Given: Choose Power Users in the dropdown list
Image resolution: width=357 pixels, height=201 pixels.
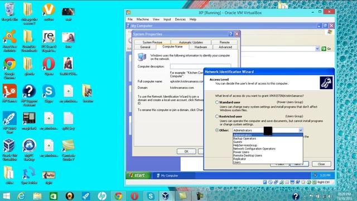Looking at the screenshot, I should (x=268, y=152).
